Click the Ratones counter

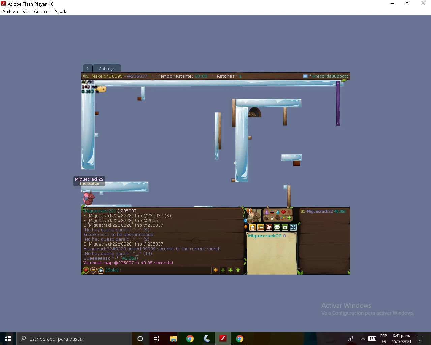click(229, 76)
